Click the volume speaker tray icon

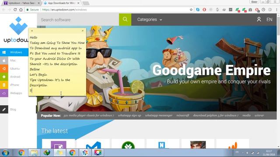[248, 153]
